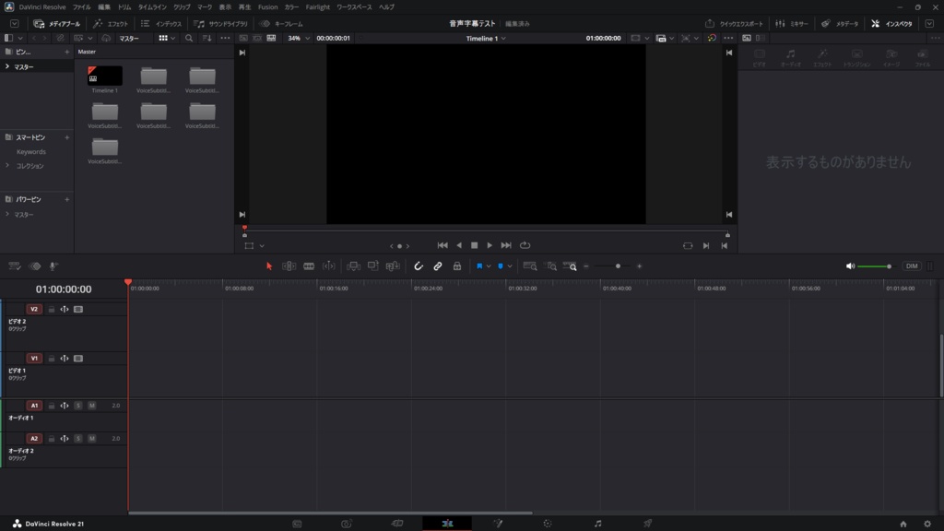Click the detail zoom icon
Image resolution: width=944 pixels, height=531 pixels.
(x=550, y=266)
